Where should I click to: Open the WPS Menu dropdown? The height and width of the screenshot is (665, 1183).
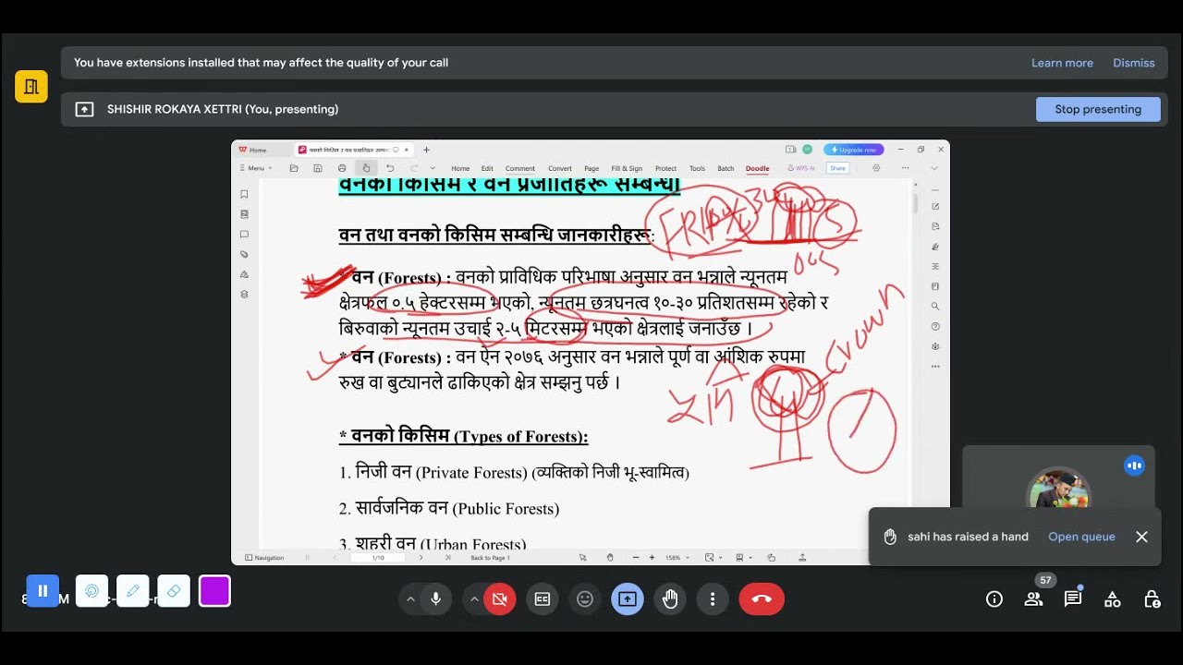(x=256, y=168)
